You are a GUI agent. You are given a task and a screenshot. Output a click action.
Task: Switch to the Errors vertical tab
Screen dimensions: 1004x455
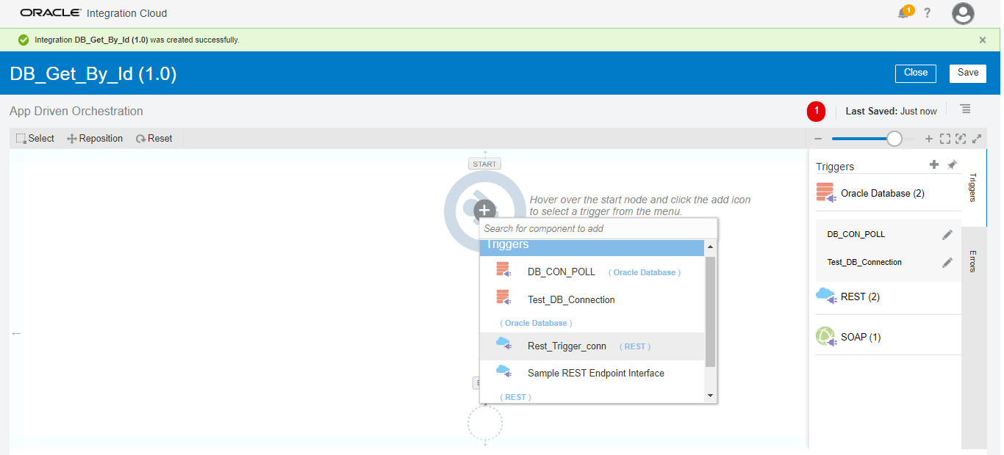[972, 261]
